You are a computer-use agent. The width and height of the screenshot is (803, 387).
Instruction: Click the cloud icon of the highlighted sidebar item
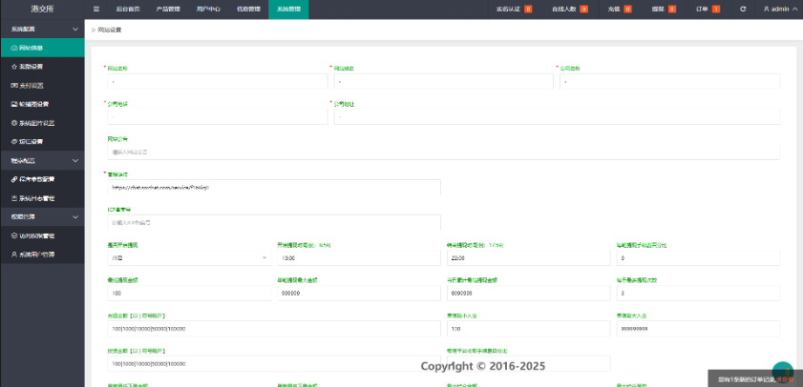[x=14, y=48]
